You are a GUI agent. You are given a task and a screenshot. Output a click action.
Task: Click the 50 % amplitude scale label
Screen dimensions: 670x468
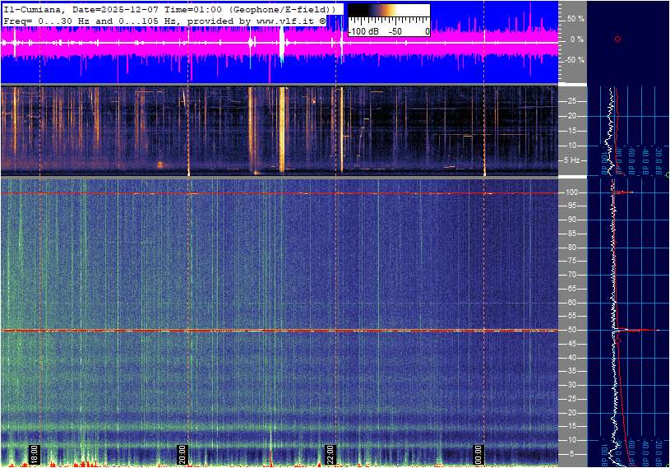(575, 18)
